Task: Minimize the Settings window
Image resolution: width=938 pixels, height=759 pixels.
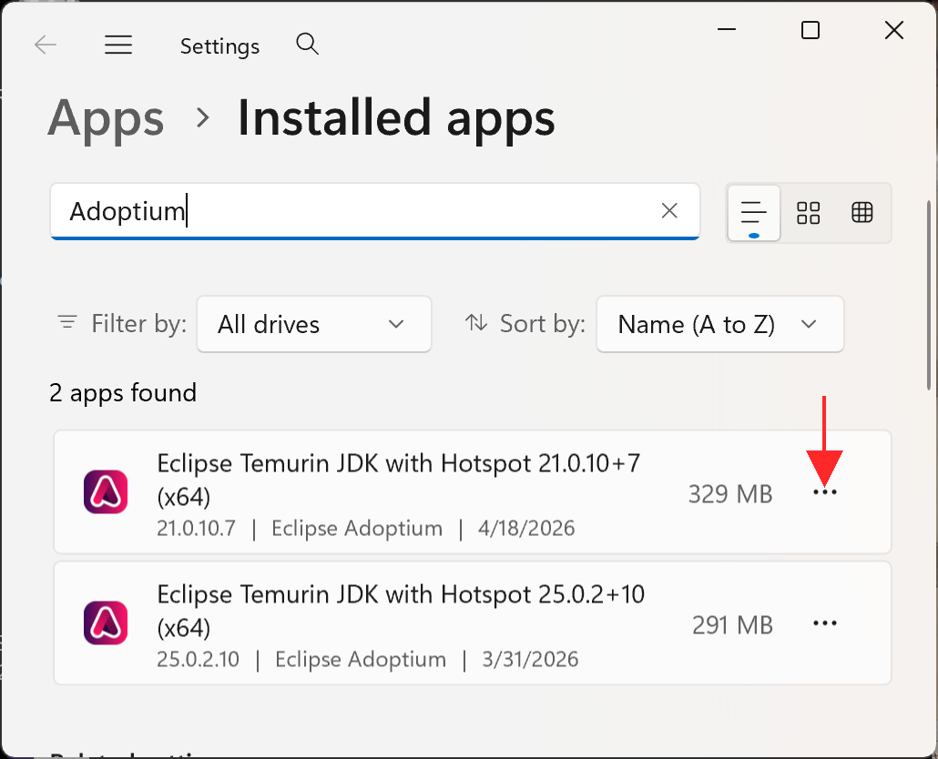Action: (726, 29)
